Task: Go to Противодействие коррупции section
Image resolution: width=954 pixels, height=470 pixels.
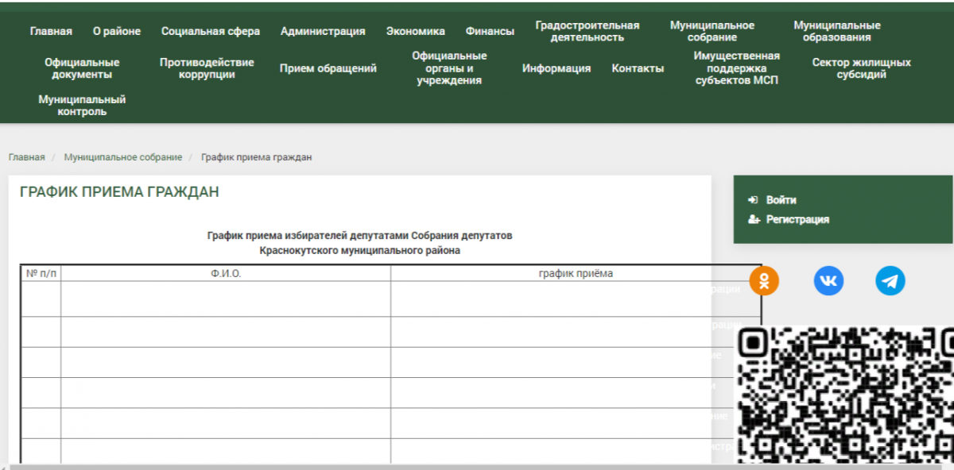Action: coord(207,68)
